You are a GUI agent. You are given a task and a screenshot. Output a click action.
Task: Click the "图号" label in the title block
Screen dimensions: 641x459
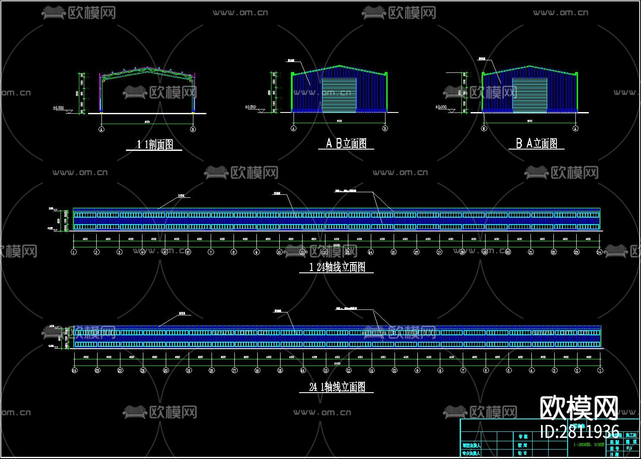pyautogui.click(x=615, y=448)
